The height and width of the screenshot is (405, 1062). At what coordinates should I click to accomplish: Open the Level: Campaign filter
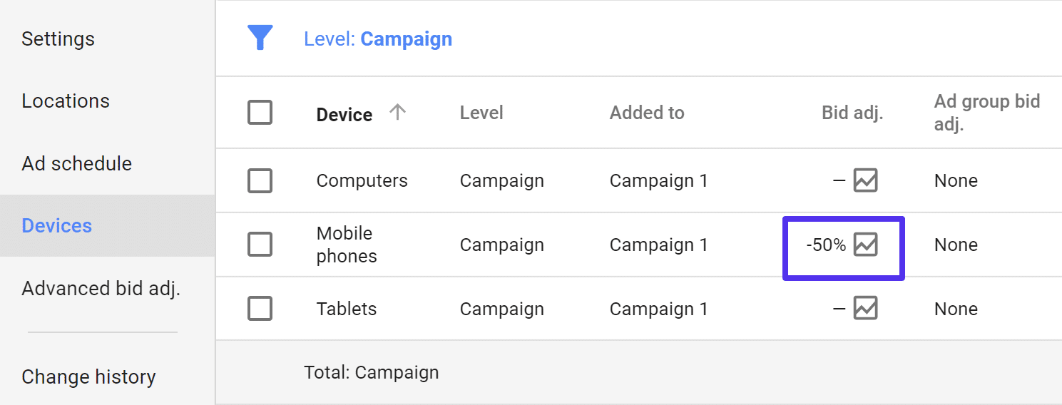377,39
